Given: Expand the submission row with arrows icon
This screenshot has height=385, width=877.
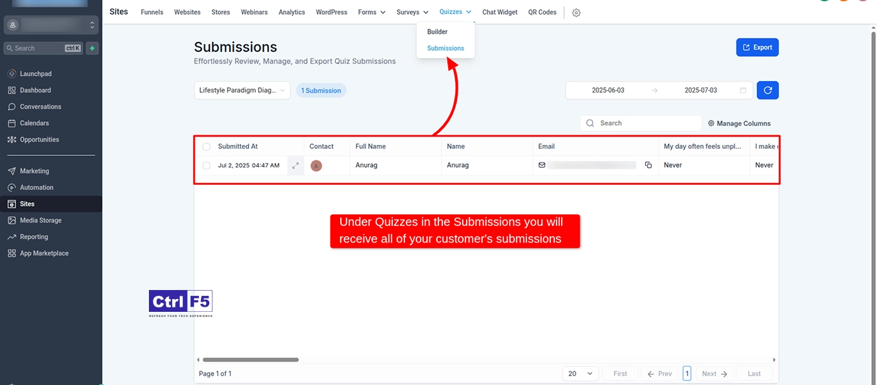Looking at the screenshot, I should (x=295, y=166).
